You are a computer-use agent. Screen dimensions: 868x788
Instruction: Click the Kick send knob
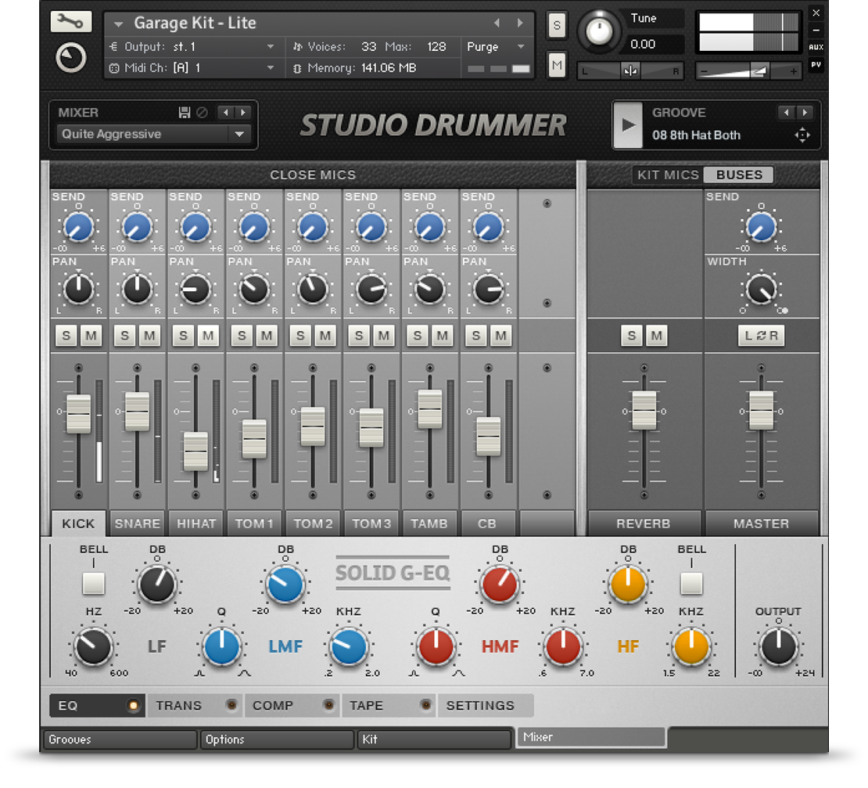[x=79, y=228]
